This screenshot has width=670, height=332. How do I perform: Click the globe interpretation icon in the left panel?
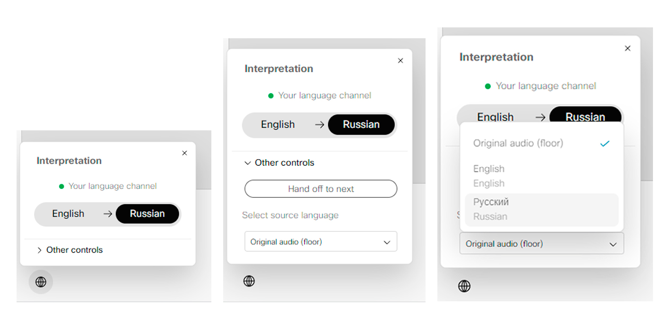click(40, 282)
